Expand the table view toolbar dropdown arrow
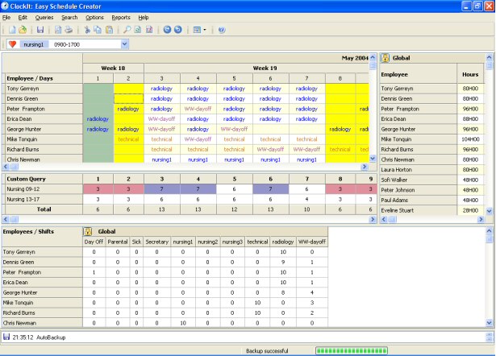Image resolution: width=496 pixels, height=356 pixels. click(x=205, y=30)
